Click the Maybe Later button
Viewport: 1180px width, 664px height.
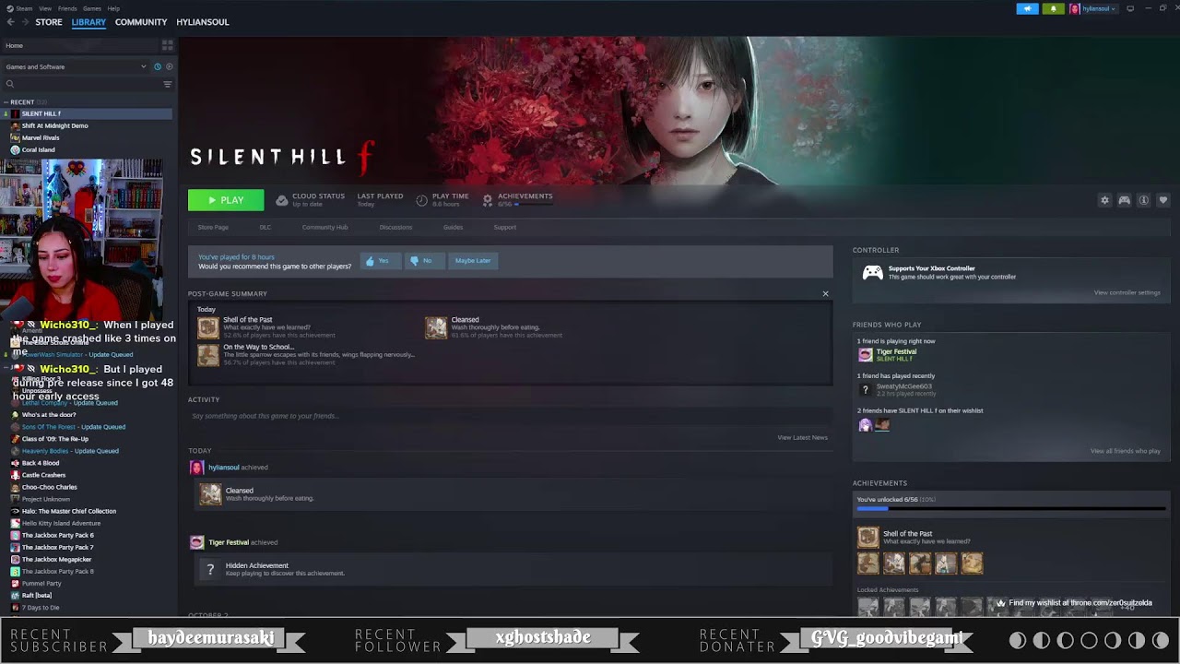click(473, 261)
